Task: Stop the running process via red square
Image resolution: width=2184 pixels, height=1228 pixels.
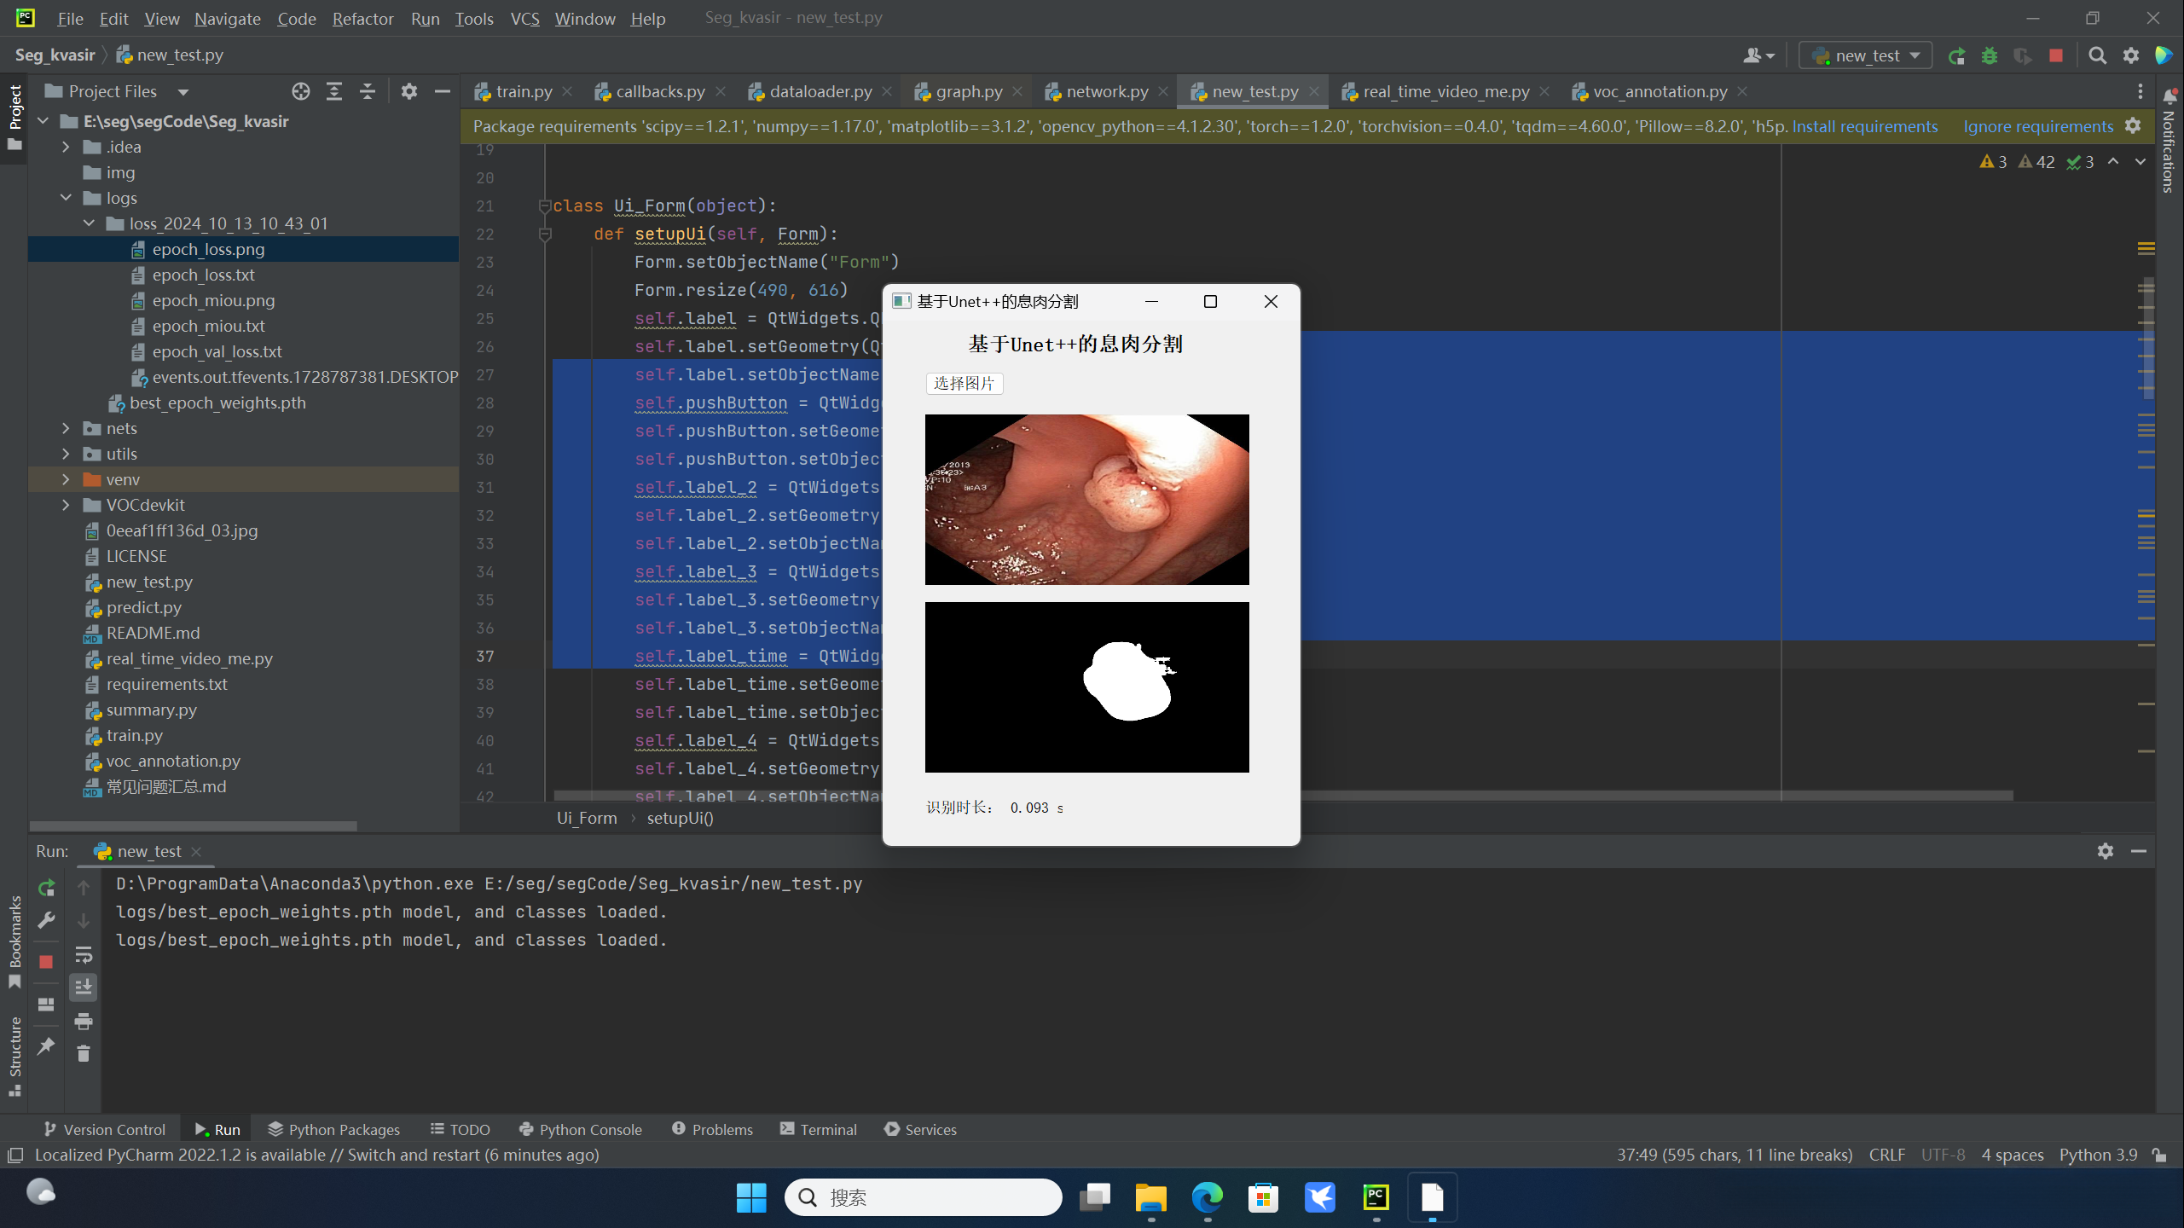Action: coord(2056,56)
